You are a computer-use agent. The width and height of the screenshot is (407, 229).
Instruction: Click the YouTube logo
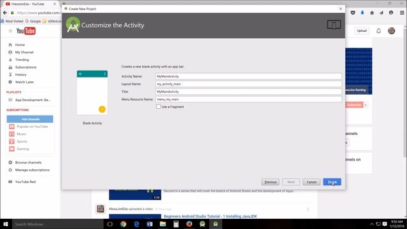point(26,31)
